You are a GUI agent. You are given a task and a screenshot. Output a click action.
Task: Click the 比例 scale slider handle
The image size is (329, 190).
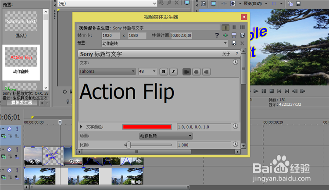pyautogui.click(x=129, y=145)
